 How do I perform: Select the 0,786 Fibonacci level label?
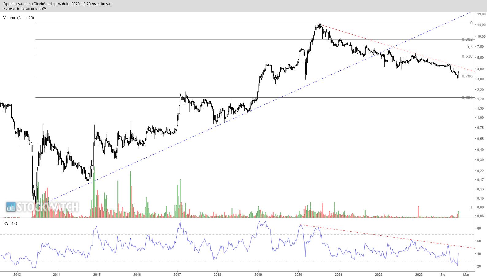click(x=467, y=76)
